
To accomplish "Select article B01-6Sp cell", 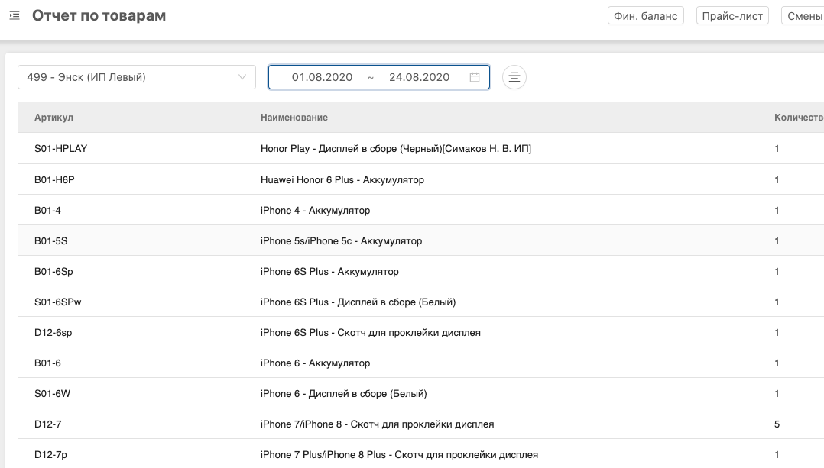I will (x=54, y=271).
